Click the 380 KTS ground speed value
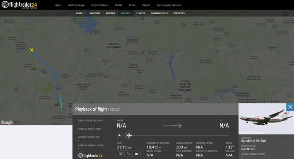294x159 pixels. click(x=181, y=147)
